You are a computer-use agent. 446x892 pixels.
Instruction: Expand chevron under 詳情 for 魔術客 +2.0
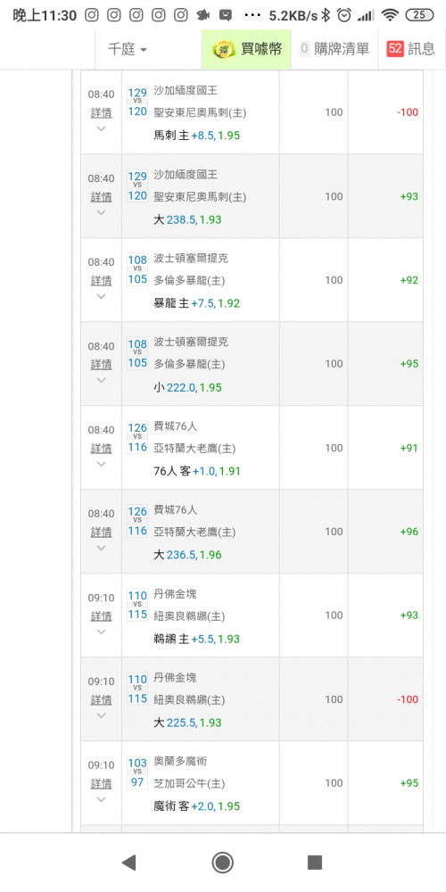(102, 799)
